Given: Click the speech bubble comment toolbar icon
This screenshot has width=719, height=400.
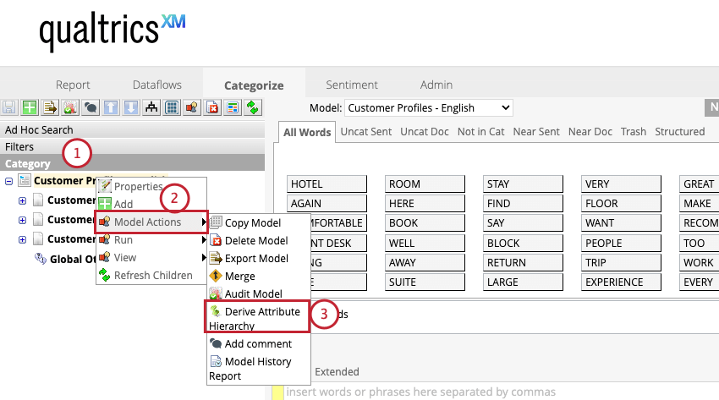Looking at the screenshot, I should pos(91,107).
